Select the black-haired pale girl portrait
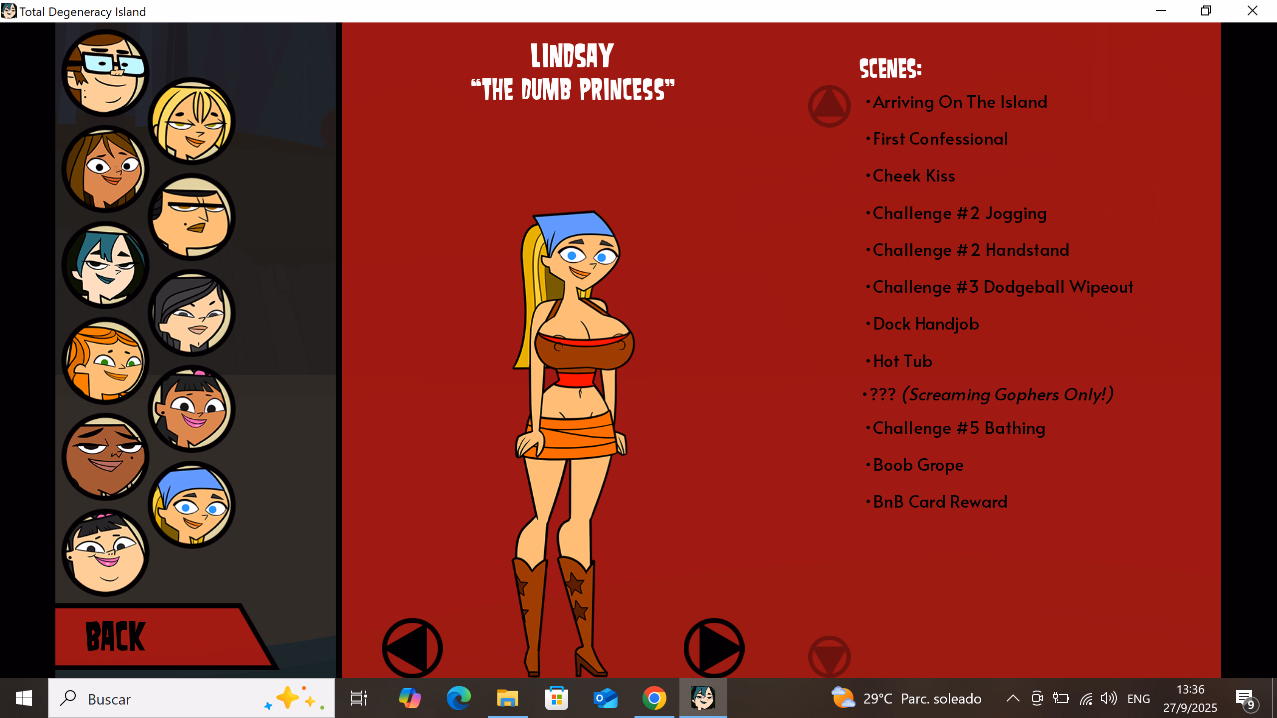 [x=192, y=313]
